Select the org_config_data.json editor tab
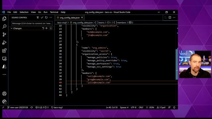Screen dimensions: 212x119 pyautogui.click(x=70, y=18)
